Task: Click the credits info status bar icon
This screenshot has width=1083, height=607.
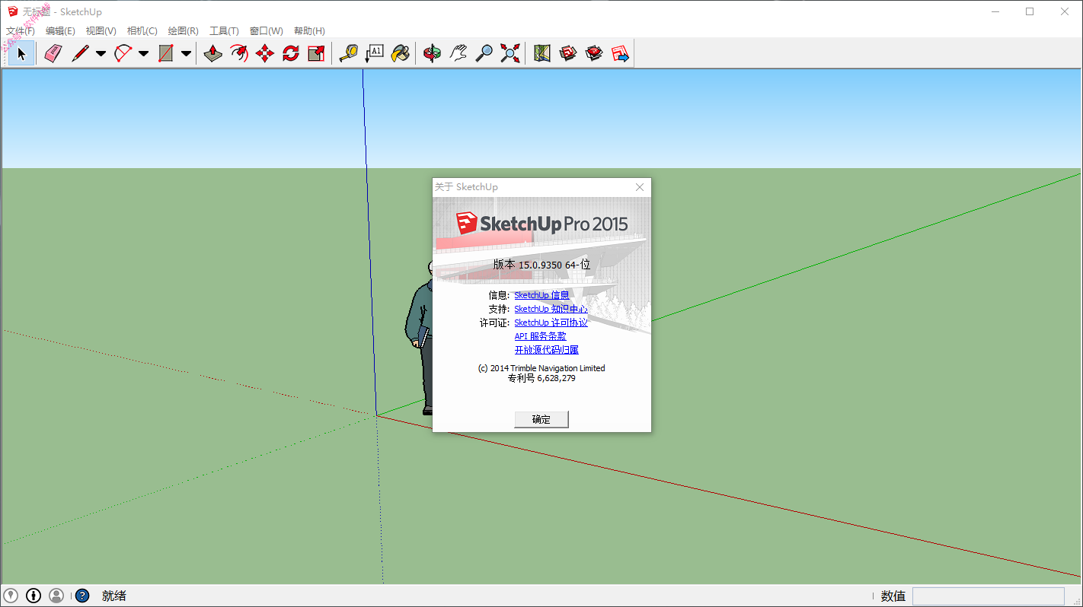Action: 34,596
